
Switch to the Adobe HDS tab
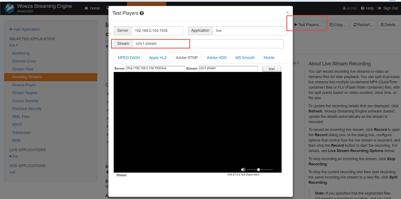(x=217, y=58)
